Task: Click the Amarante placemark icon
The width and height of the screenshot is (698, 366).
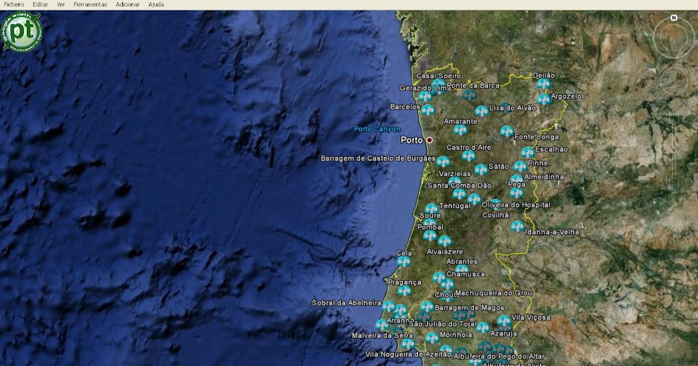Action: click(461, 130)
